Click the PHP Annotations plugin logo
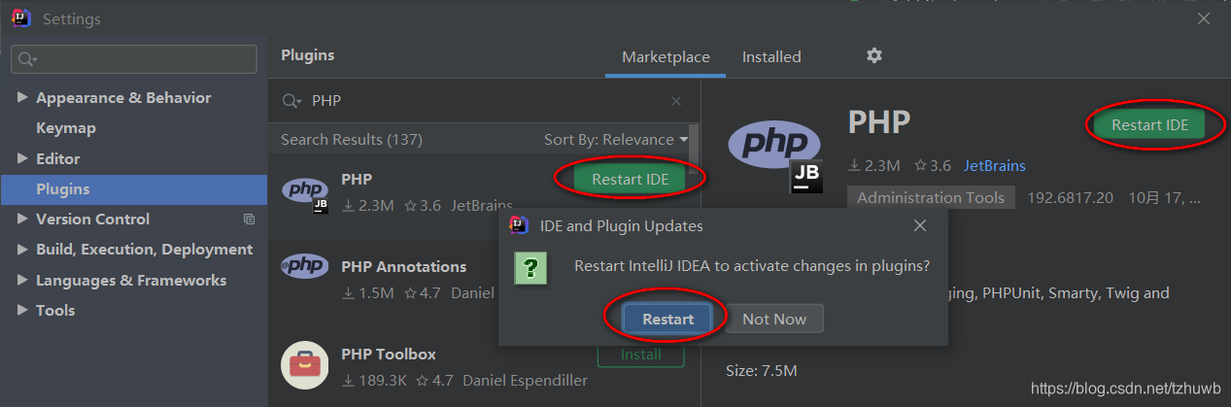Viewport: 1231px width, 407px height. coord(303,265)
